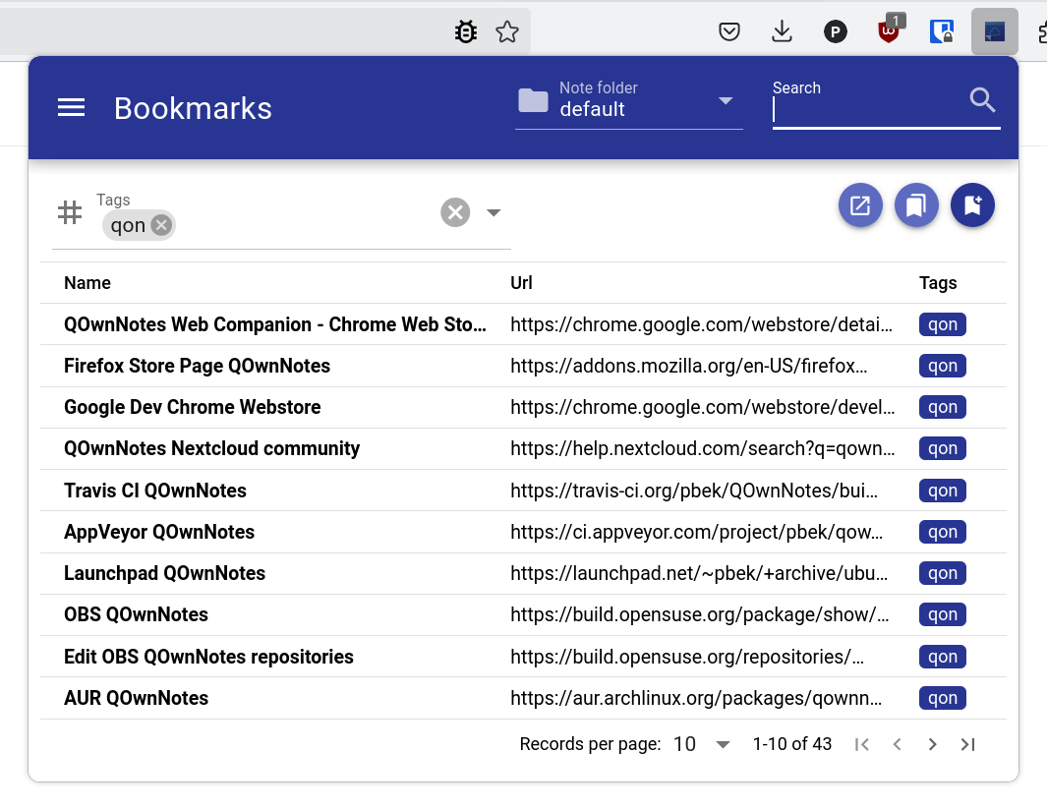Click the folder icon next to Note folder
This screenshot has height=810, width=1047.
pos(532,99)
